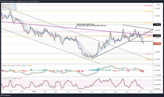Image resolution: width=164 pixels, height=97 pixels.
Task: Open the EMA 5 indicator legend
Action: pos(9,4)
